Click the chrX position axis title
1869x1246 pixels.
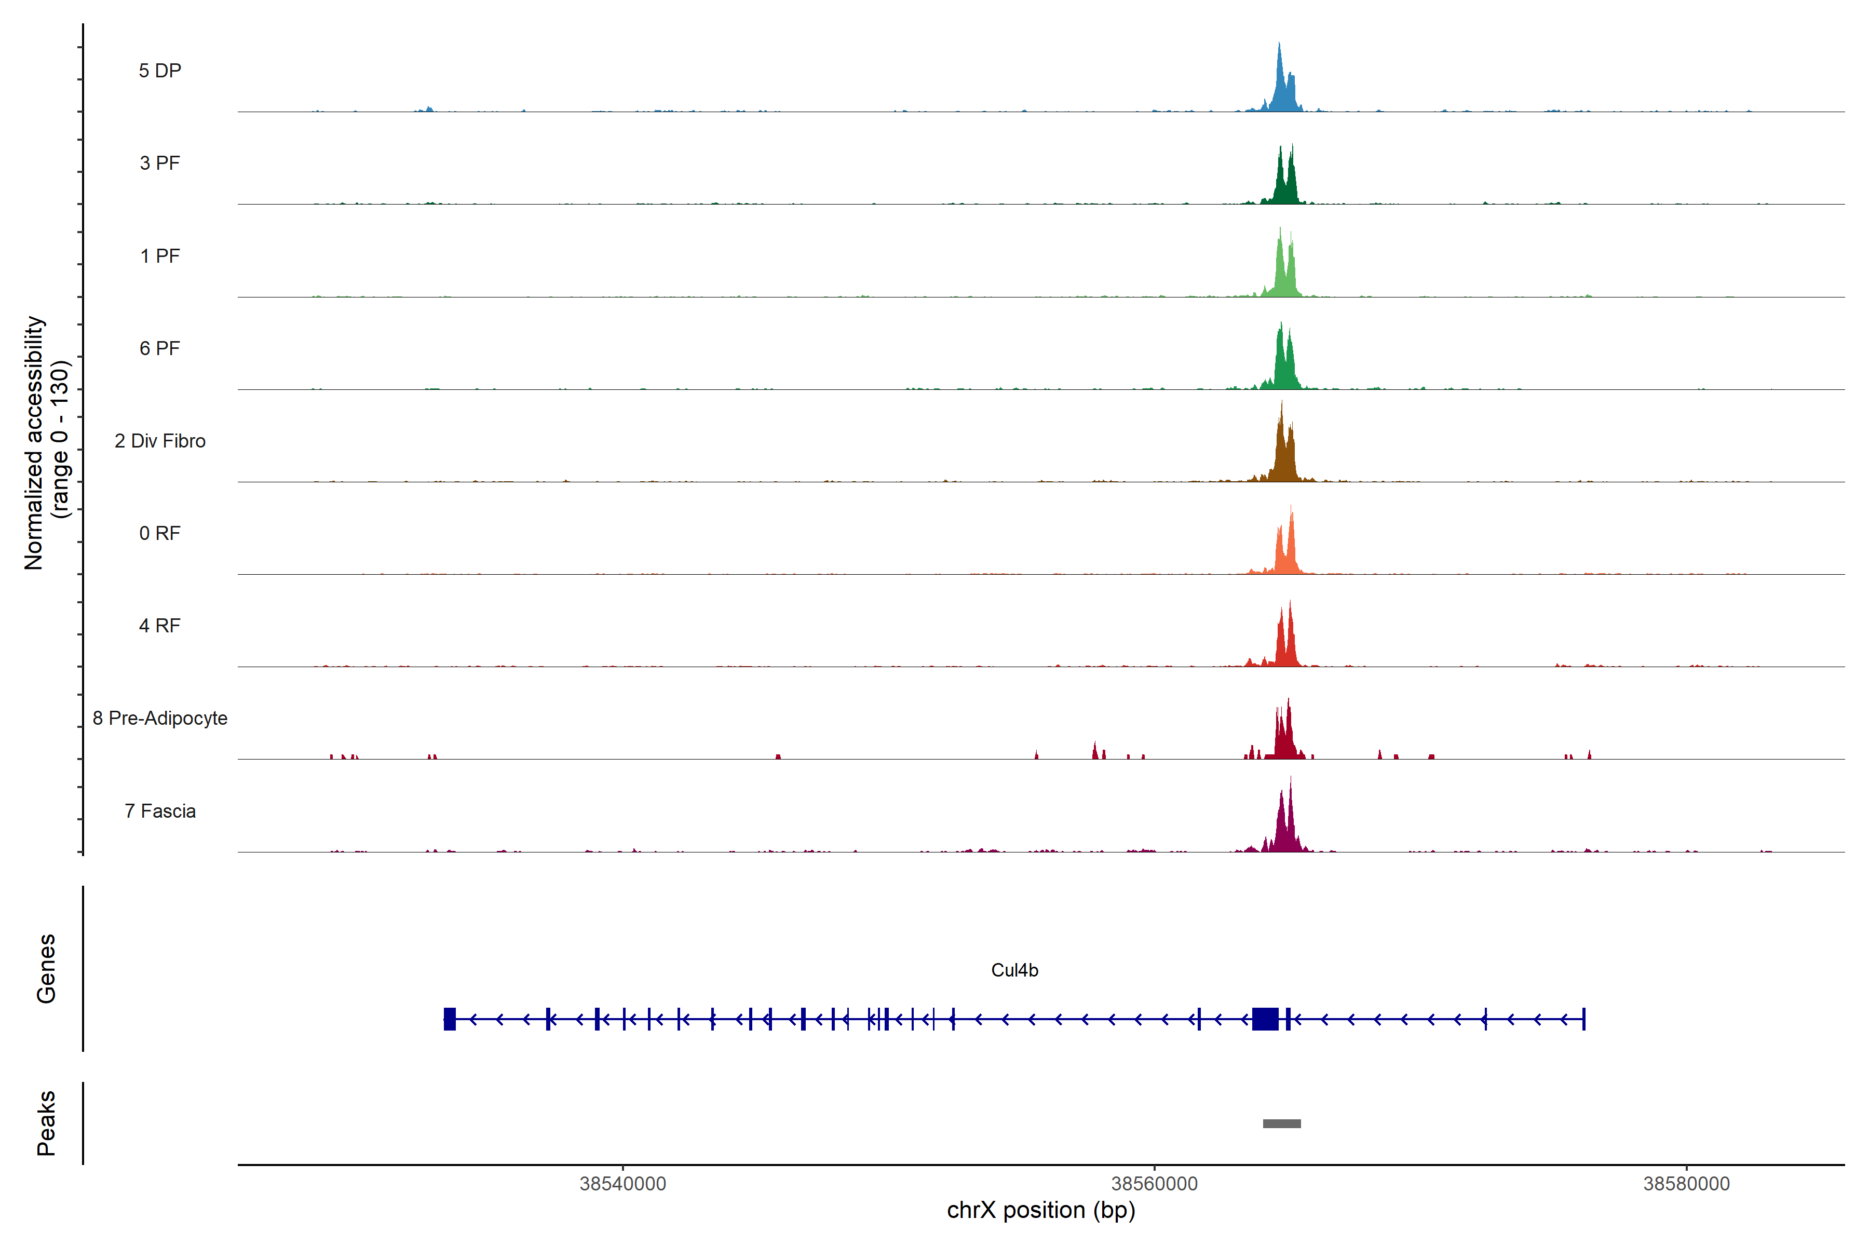pyautogui.click(x=1040, y=1210)
